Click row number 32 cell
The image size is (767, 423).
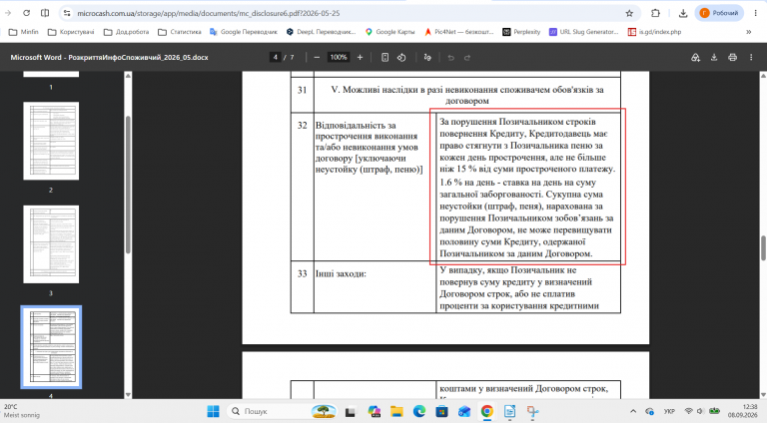[x=302, y=187]
